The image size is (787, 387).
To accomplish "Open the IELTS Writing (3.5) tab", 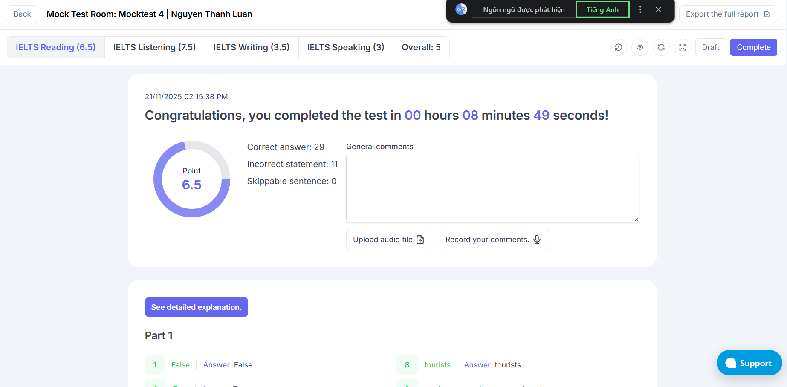I will point(252,47).
